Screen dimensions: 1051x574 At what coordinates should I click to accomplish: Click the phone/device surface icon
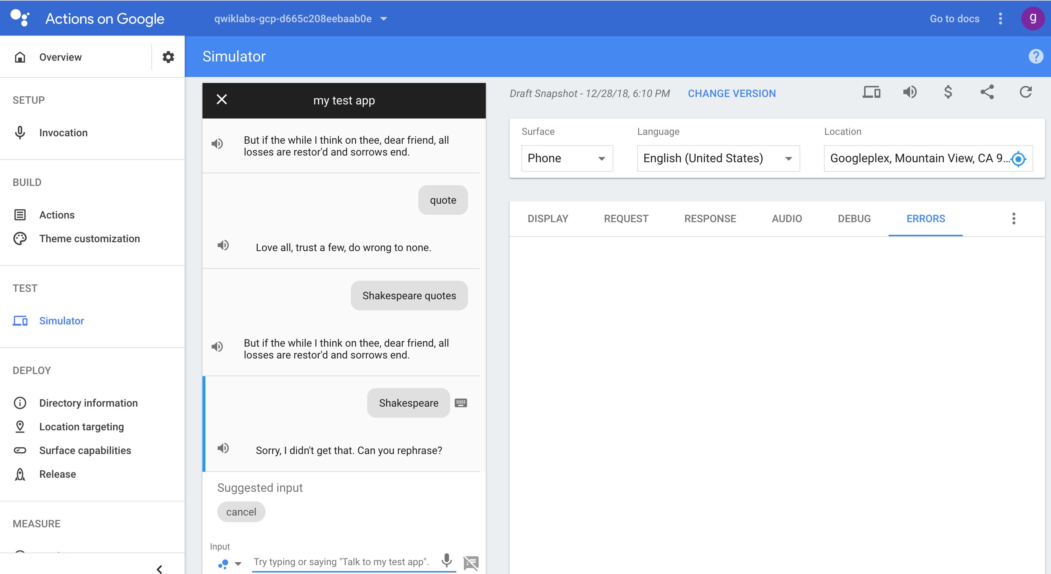tap(871, 93)
